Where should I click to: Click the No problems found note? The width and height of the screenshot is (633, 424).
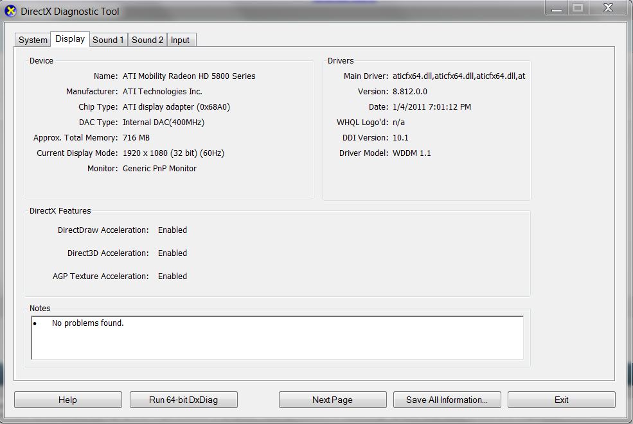point(87,323)
